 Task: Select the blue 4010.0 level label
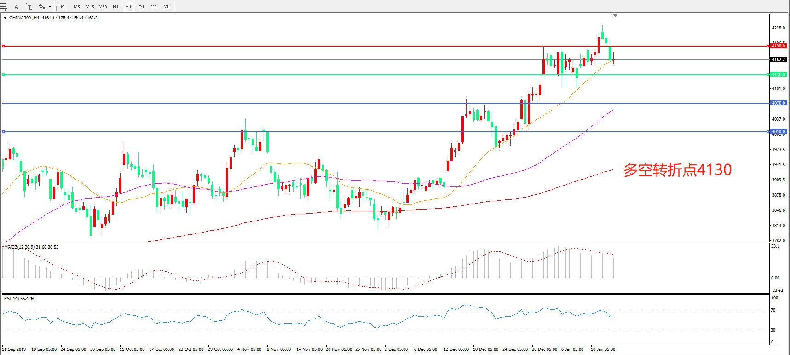coord(778,132)
